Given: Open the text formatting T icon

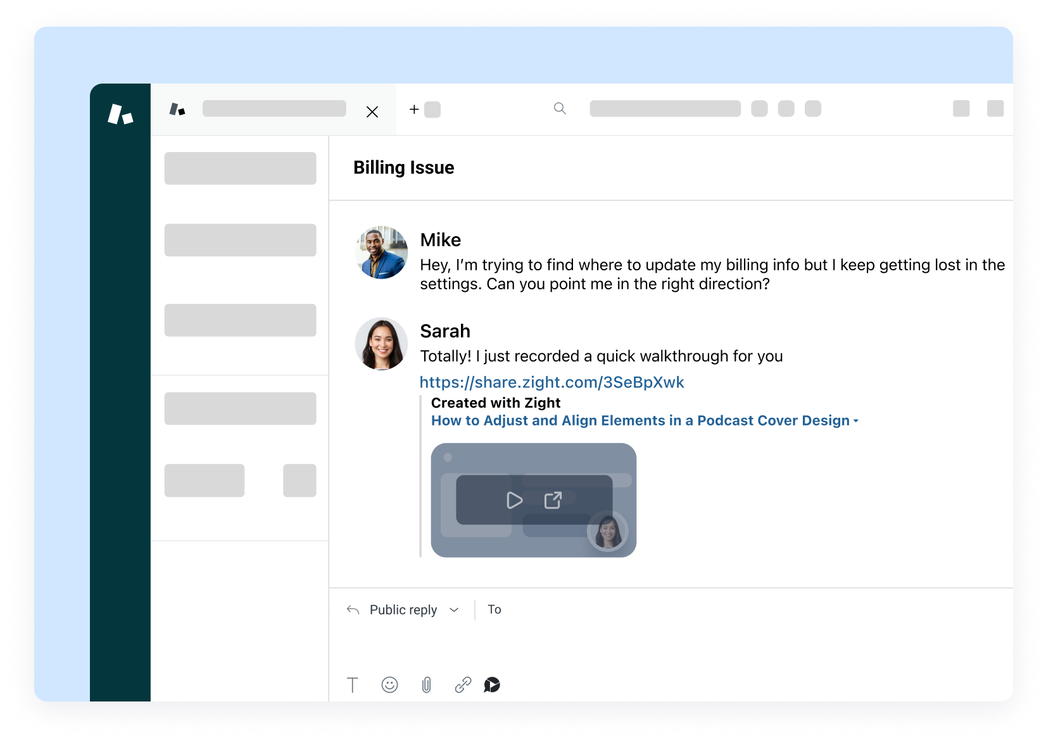Looking at the screenshot, I should 353,685.
